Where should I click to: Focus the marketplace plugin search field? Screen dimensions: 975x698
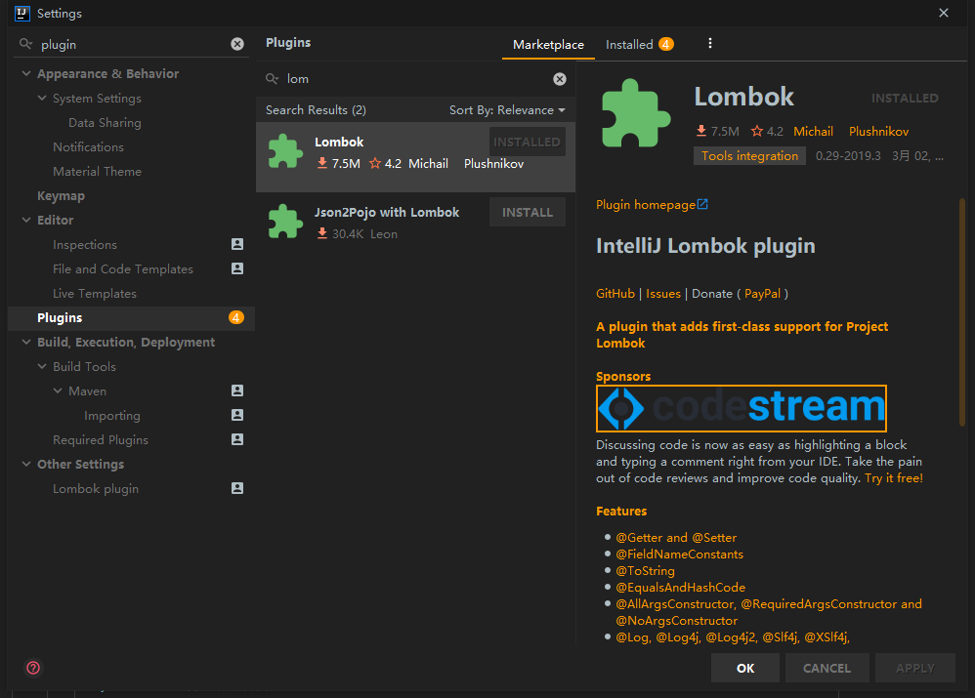416,79
